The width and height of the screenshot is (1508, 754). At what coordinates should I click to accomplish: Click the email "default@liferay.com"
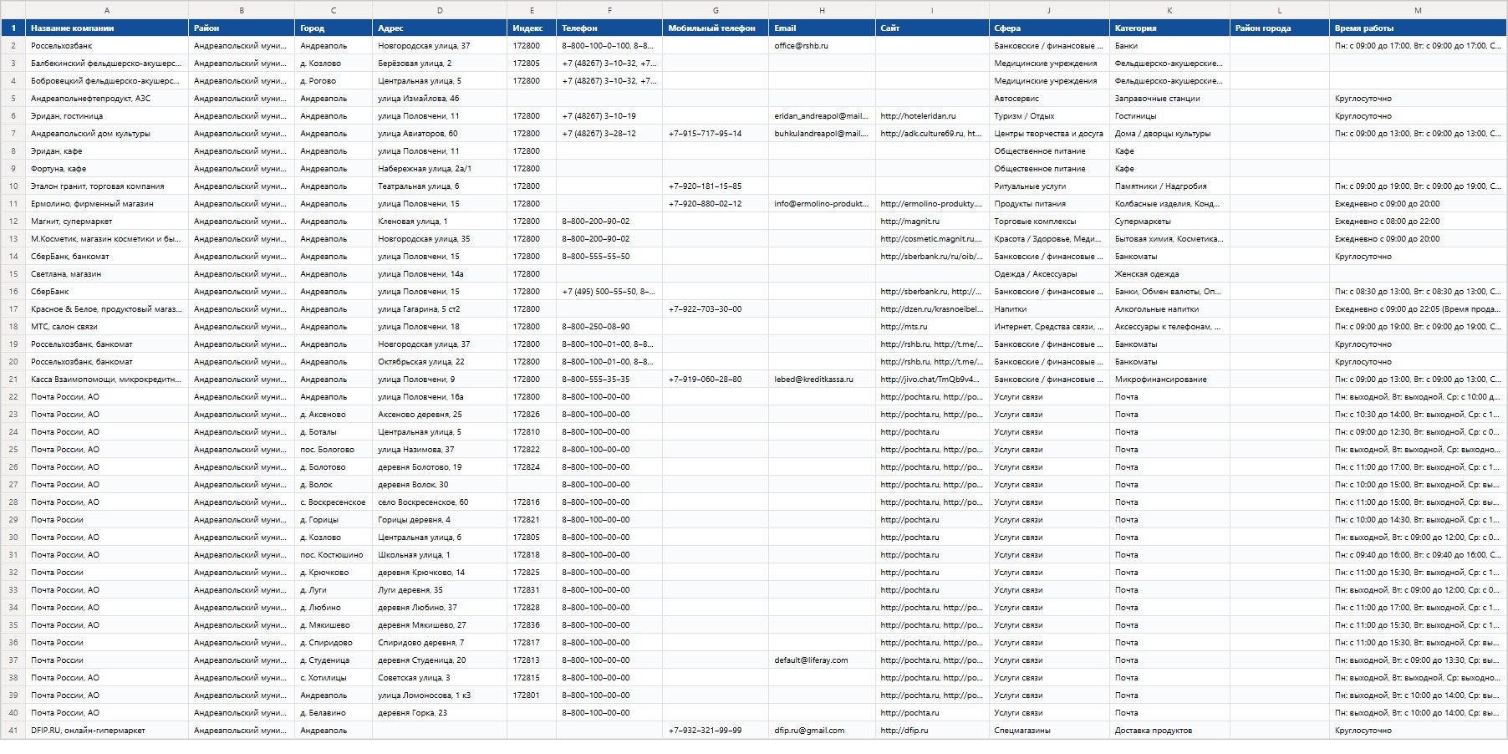(x=822, y=660)
